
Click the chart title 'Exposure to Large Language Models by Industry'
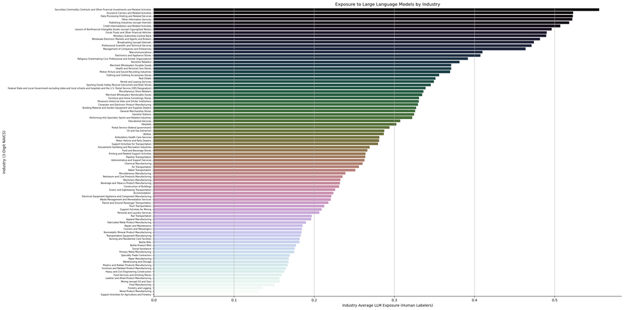[x=387, y=4]
